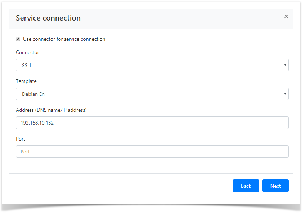Image resolution: width=305 pixels, height=214 pixels.
Task: Click the Service connection dialog title
Action: coord(48,18)
